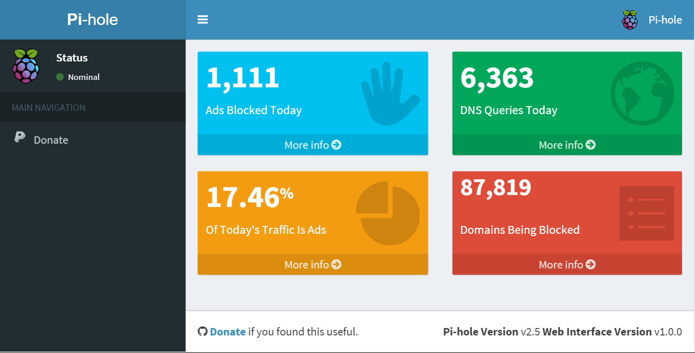
Task: Click the pie chart icon on traffic card
Action: 388,213
